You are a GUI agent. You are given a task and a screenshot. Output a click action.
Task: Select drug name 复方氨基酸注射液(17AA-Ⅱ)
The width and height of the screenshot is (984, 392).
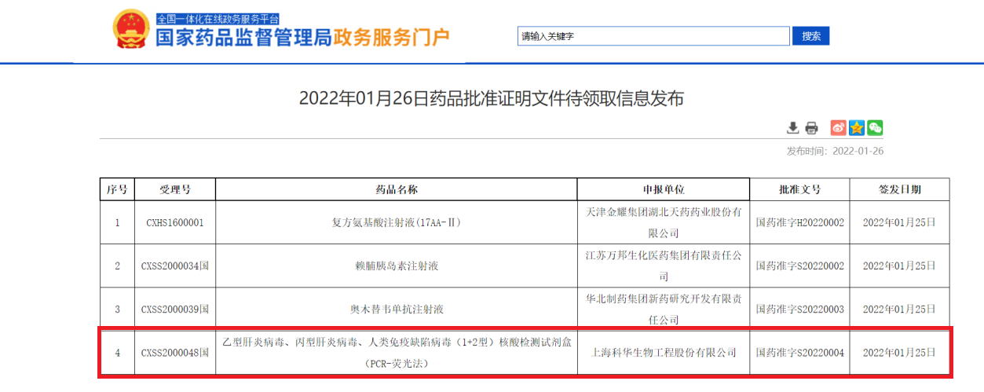click(396, 222)
